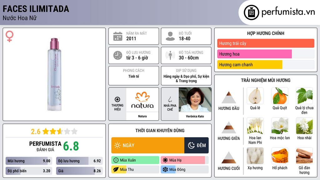The width and height of the screenshot is (320, 180).
Task: Click the 2011 release year value
Action: point(131,38)
